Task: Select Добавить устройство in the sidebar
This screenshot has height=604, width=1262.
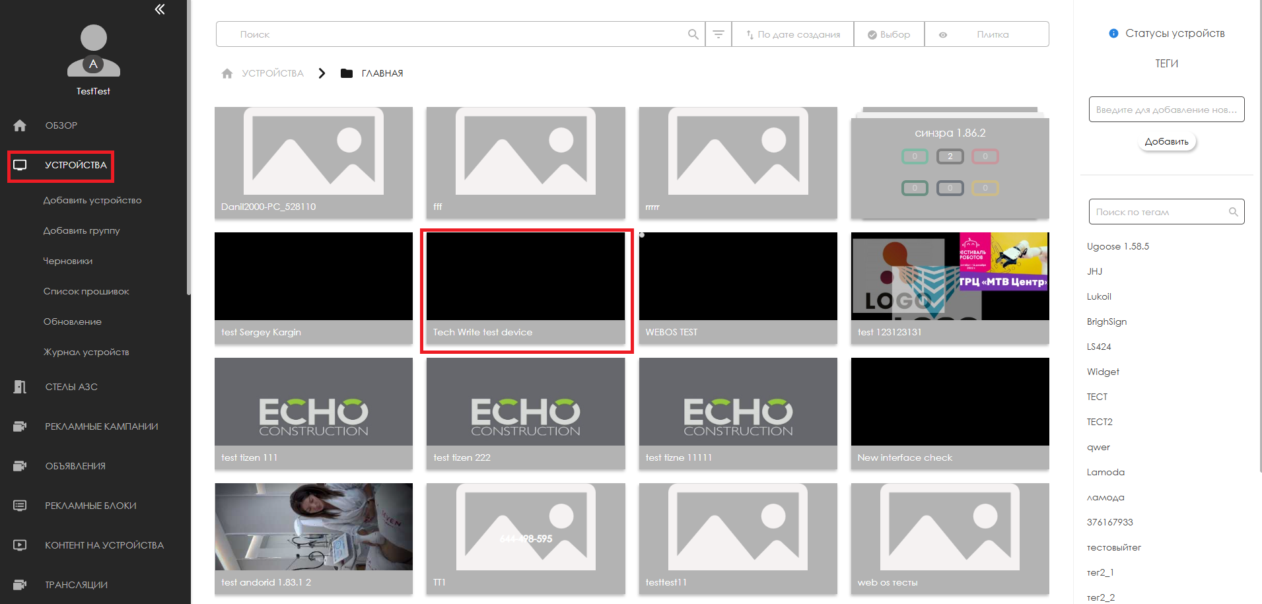Action: pyautogui.click(x=92, y=201)
